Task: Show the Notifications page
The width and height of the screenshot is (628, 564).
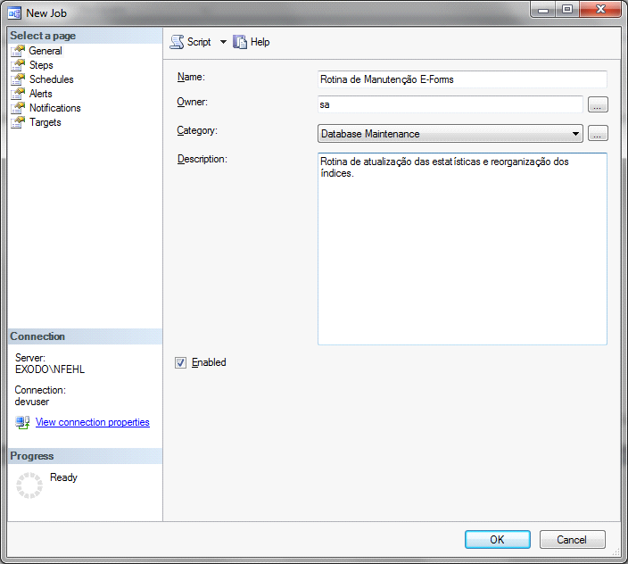Action: click(x=55, y=108)
